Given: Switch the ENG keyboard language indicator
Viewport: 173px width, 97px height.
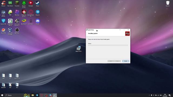Looking at the screenshot, I should point(161,95).
